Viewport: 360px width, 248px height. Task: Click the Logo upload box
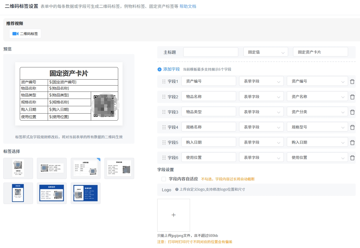[x=173, y=215]
